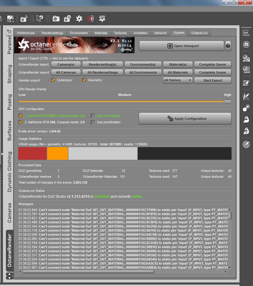This screenshot has height=286, width=253.
Task: Switch to the Shaping side tab
Action: pyautogui.click(x=9, y=74)
